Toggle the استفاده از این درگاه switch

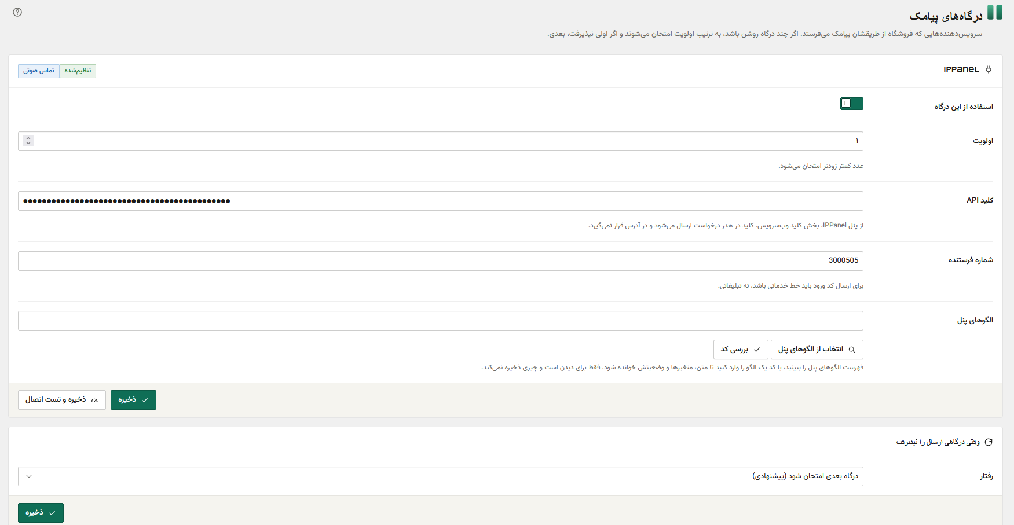coord(852,104)
